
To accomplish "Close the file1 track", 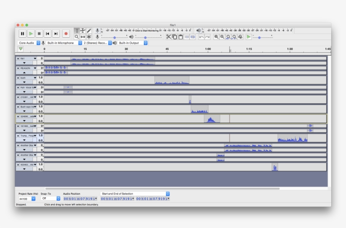I will 18,59.
